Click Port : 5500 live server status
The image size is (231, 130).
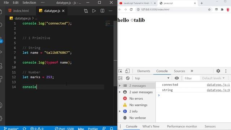point(64,129)
